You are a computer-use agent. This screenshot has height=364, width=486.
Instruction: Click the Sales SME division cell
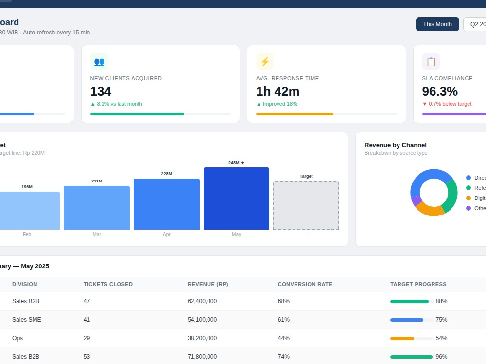[26, 320]
